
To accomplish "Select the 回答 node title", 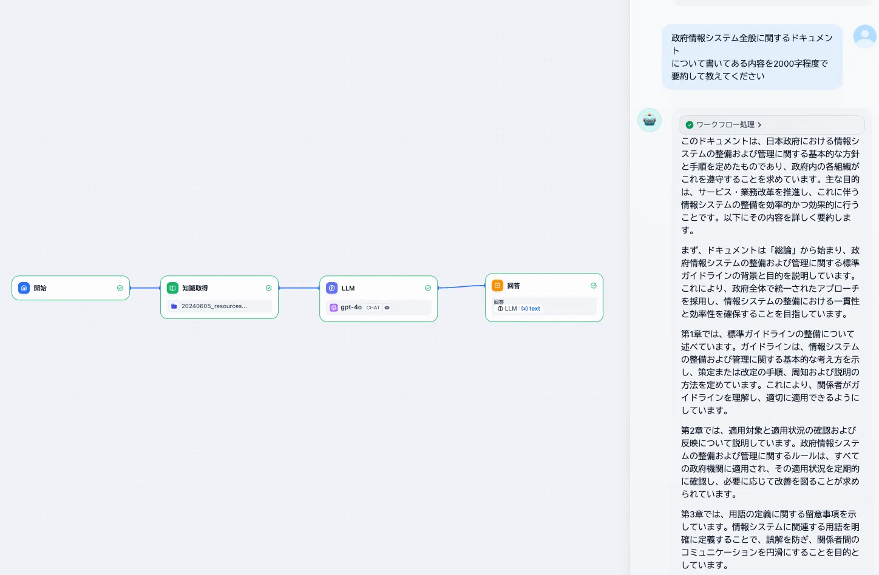I will (x=514, y=286).
